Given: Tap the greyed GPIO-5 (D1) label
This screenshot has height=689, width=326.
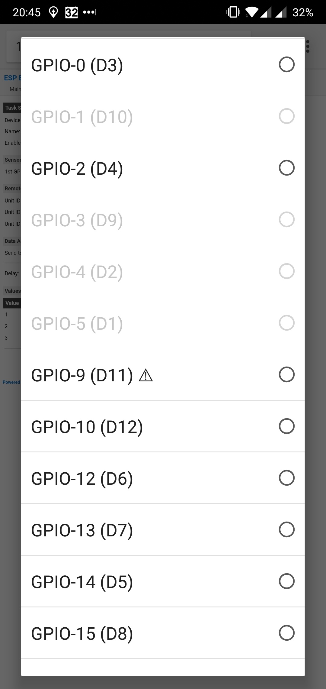Looking at the screenshot, I should tap(77, 323).
